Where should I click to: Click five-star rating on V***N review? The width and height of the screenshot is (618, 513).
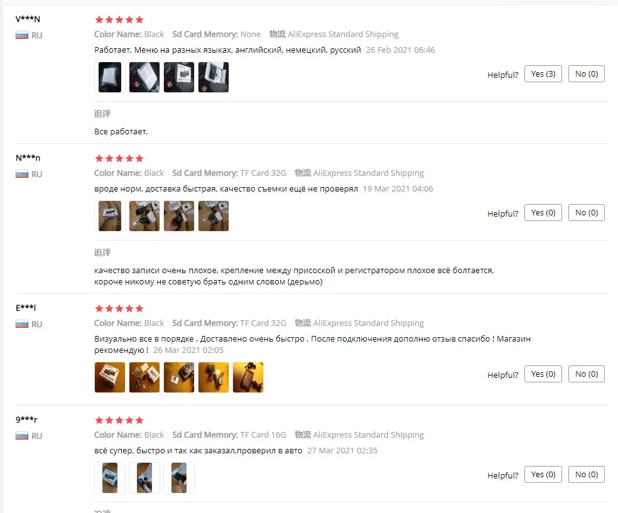click(x=119, y=19)
